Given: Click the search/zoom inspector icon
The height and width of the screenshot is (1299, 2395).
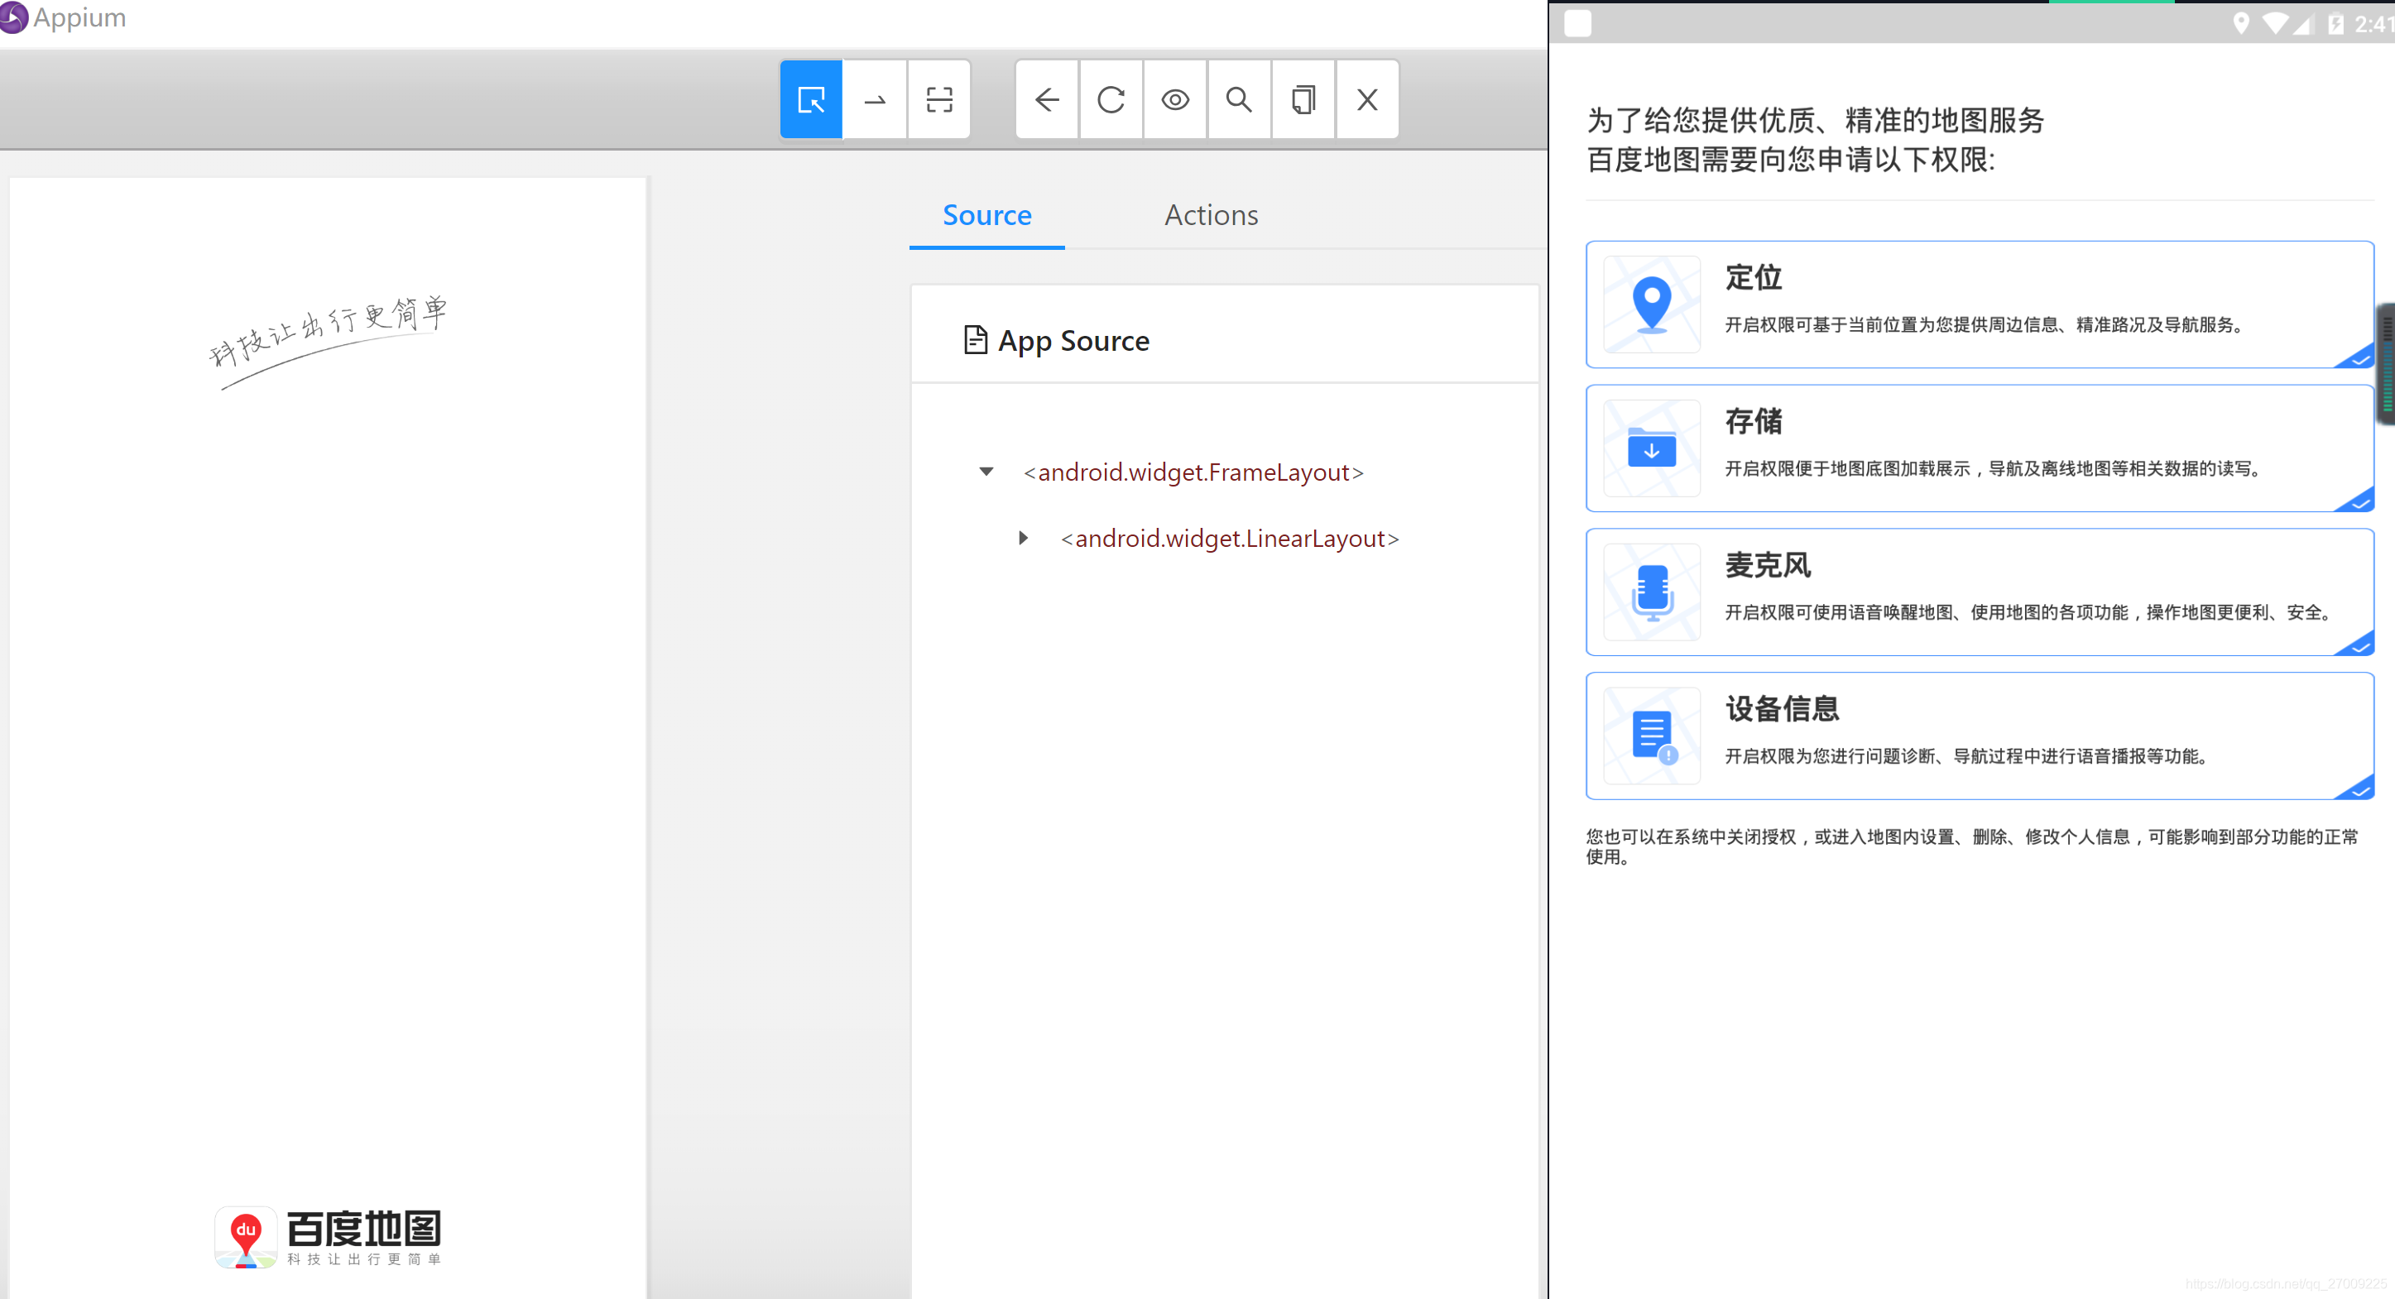Looking at the screenshot, I should (x=1240, y=101).
